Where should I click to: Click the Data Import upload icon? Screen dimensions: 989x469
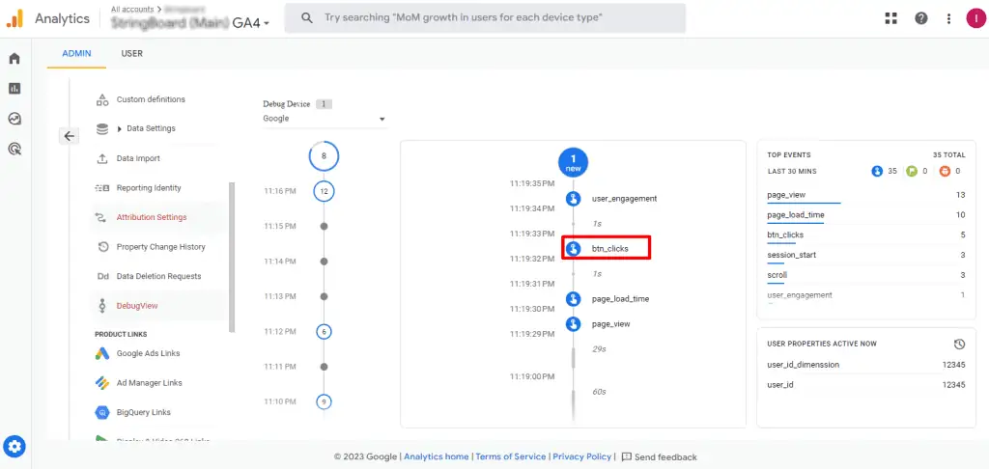coord(102,159)
